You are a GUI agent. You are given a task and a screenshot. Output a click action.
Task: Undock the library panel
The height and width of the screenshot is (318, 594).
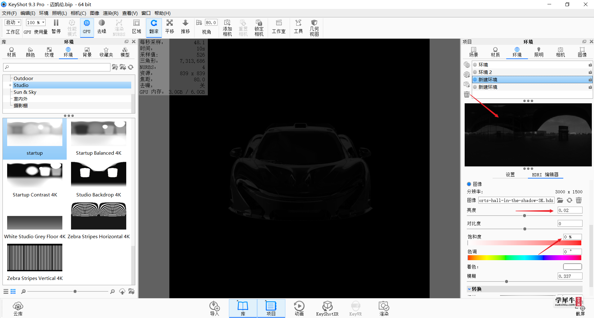click(127, 41)
